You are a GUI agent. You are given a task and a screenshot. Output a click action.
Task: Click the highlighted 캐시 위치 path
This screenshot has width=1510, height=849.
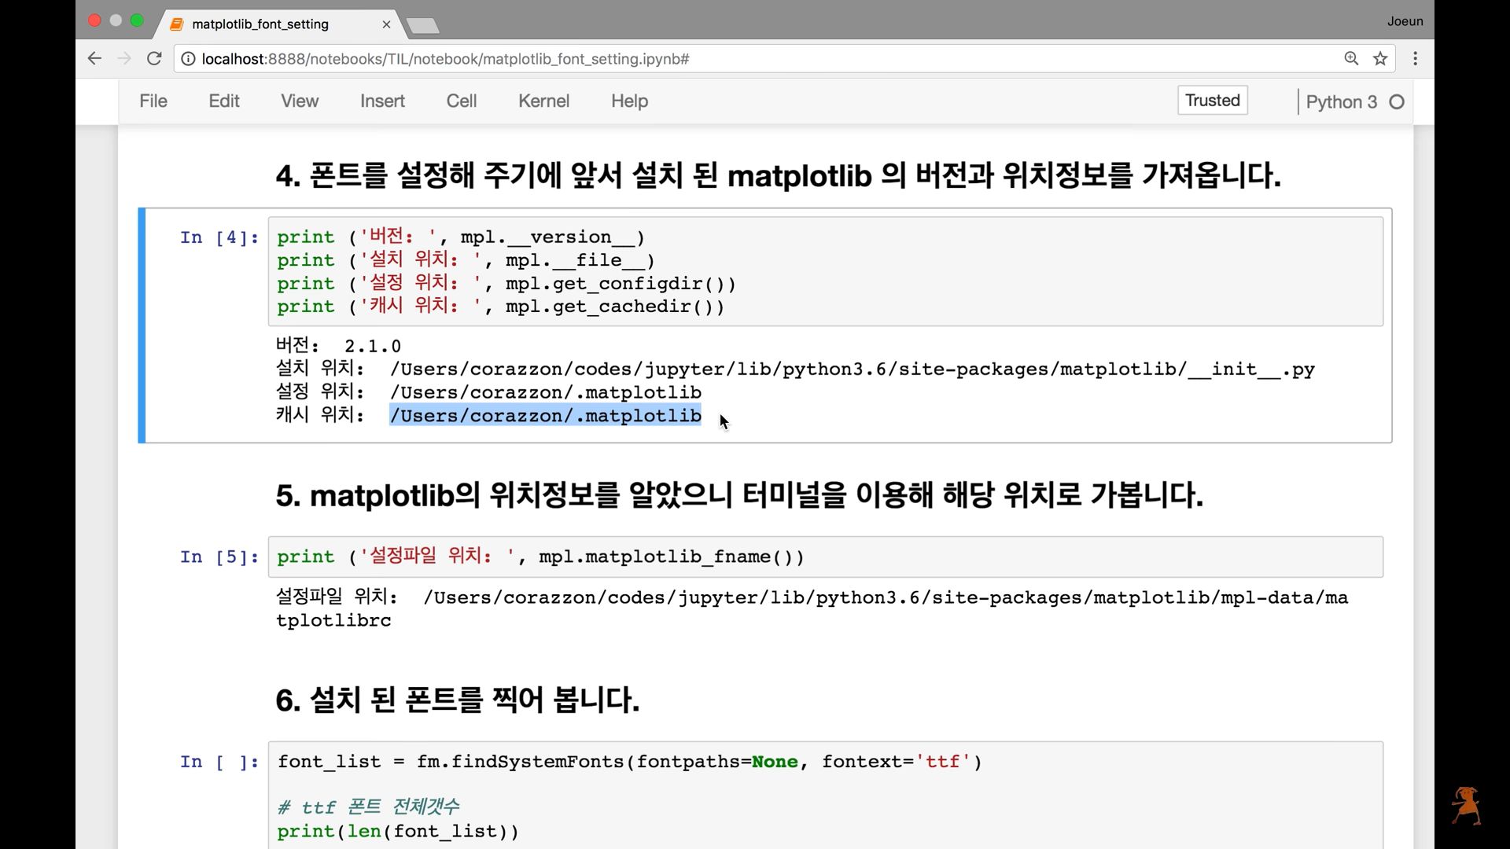pyautogui.click(x=546, y=415)
